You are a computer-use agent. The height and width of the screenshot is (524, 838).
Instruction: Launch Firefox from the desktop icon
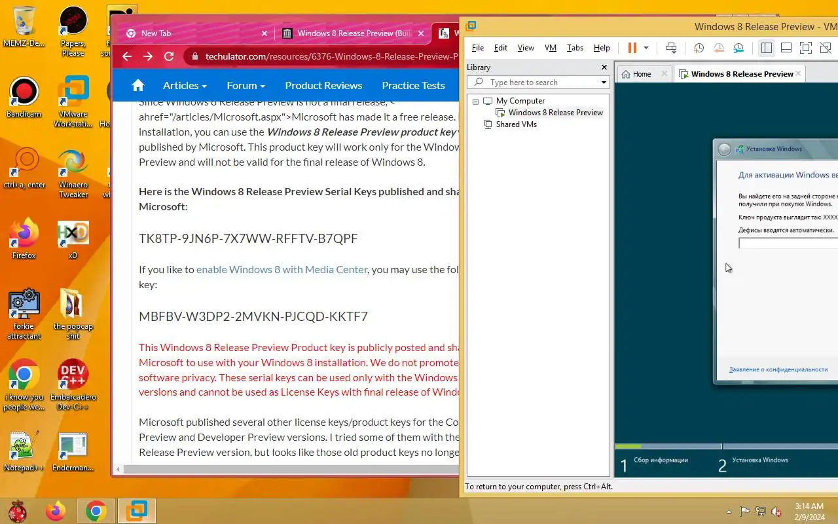pyautogui.click(x=24, y=239)
